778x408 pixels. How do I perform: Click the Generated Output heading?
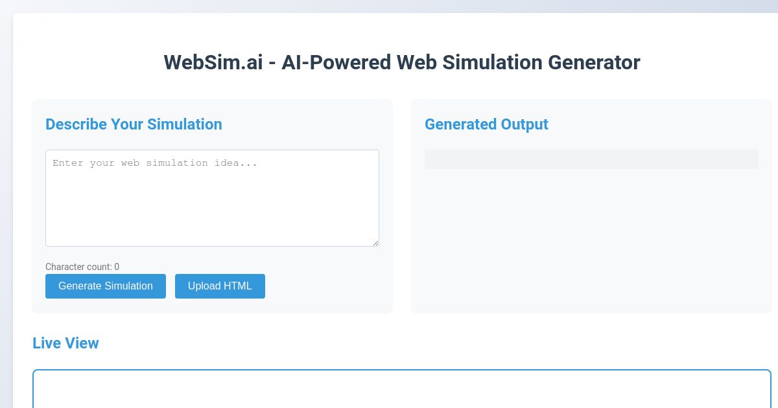tap(486, 124)
